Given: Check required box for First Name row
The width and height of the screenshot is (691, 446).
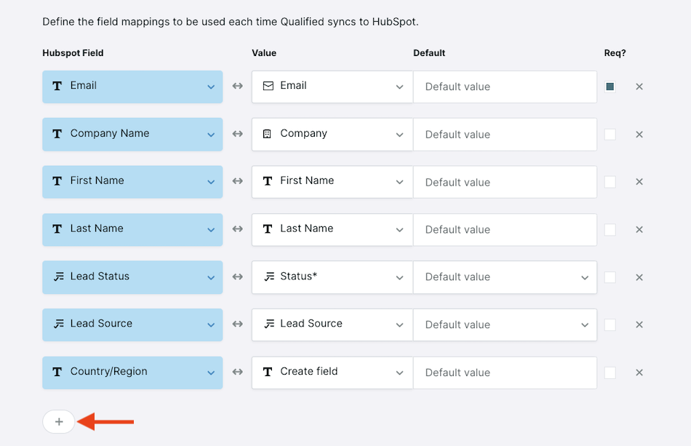Looking at the screenshot, I should coord(610,182).
